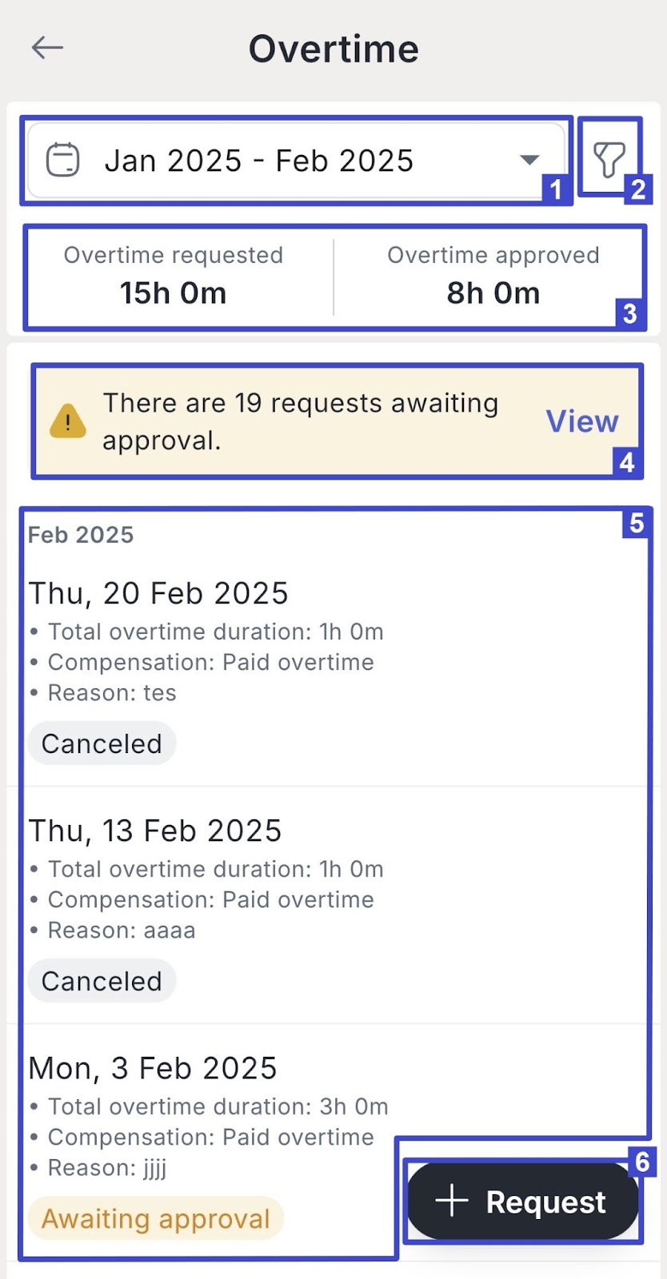Click Canceled badge under 20 Feb entry
Screen dimensions: 667x1279
102,743
